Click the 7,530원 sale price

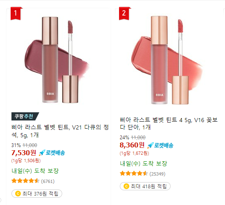click(24, 153)
